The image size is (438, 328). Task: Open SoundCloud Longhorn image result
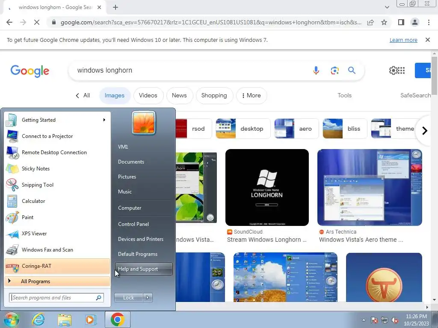(267, 187)
